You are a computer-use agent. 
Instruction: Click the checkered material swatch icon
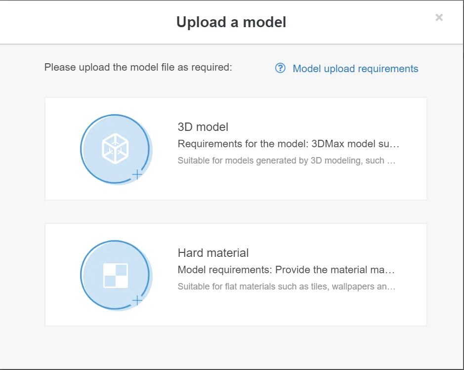click(115, 275)
